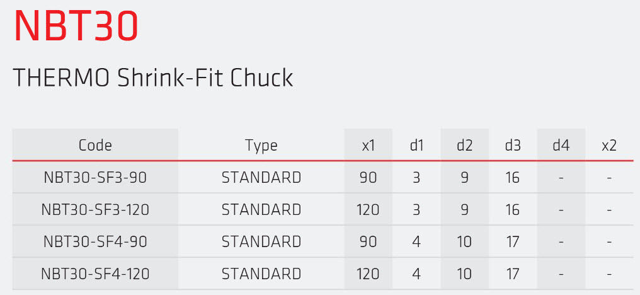Select product code NBT30-SF4-120
The image size is (640, 295).
tap(95, 274)
